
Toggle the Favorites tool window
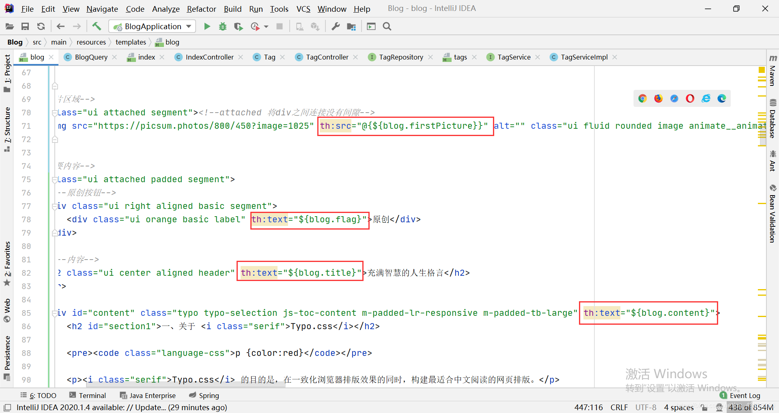pos(7,264)
